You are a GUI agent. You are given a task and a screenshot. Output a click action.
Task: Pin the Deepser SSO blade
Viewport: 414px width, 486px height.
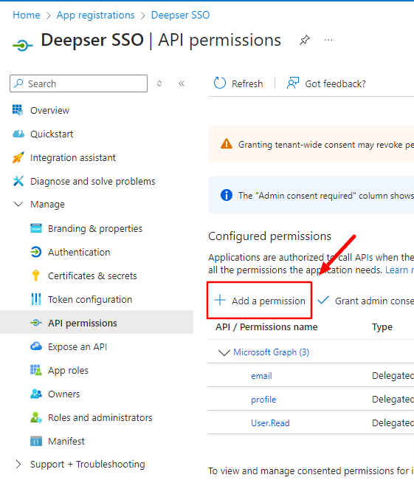[x=304, y=40]
